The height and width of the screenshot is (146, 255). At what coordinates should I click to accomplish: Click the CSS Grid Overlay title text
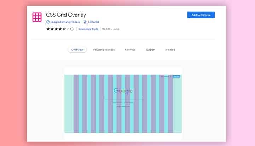(66, 15)
